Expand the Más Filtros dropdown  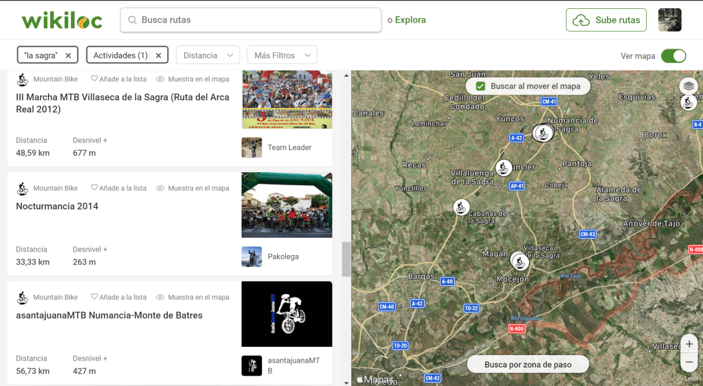(282, 56)
